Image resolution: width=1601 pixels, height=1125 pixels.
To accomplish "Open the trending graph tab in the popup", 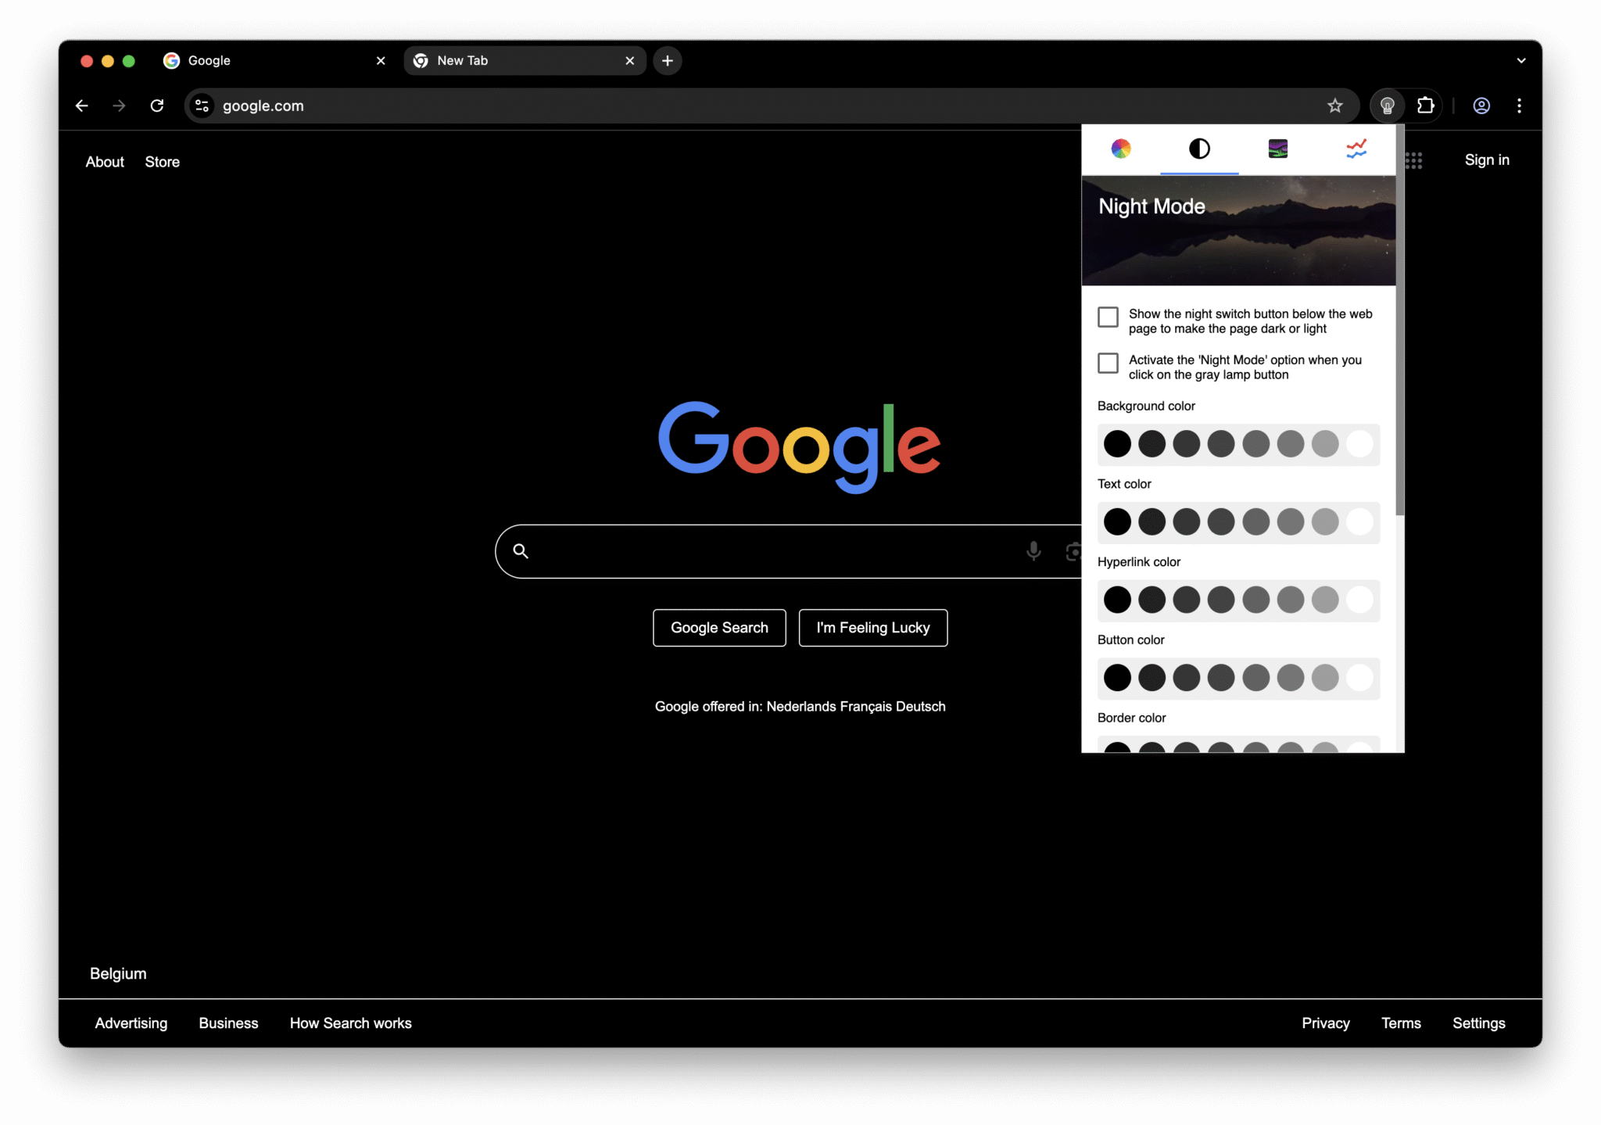I will [1356, 149].
